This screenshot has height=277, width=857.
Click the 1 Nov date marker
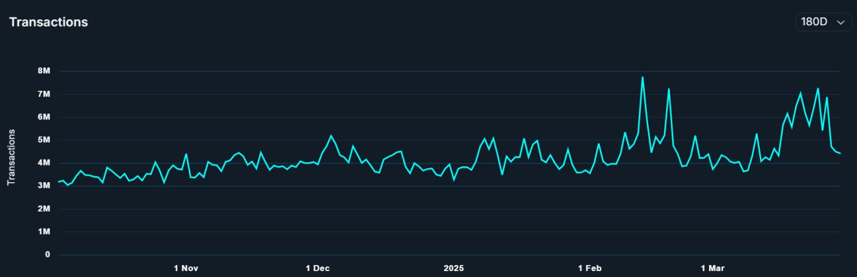point(186,268)
